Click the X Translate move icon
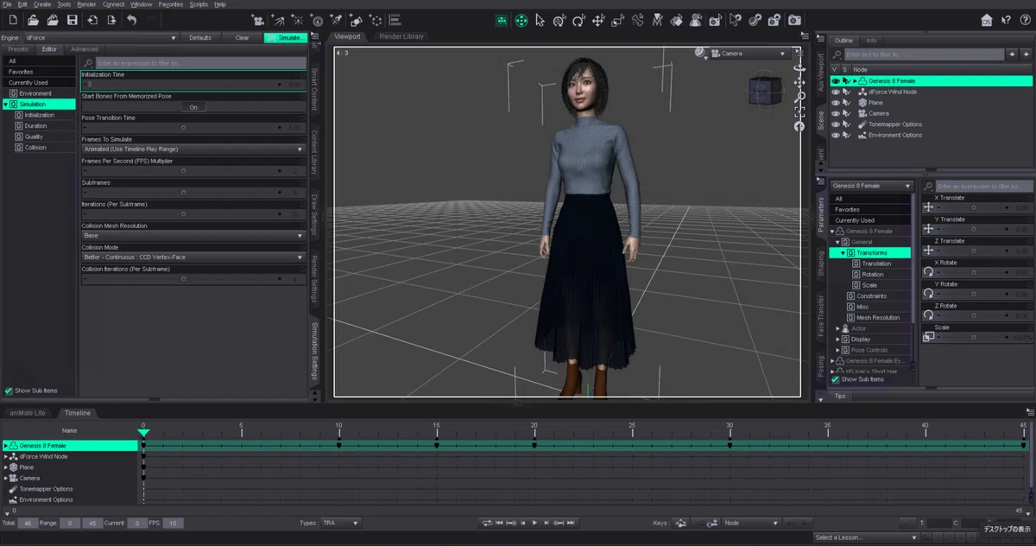1036x546 pixels. pos(929,207)
